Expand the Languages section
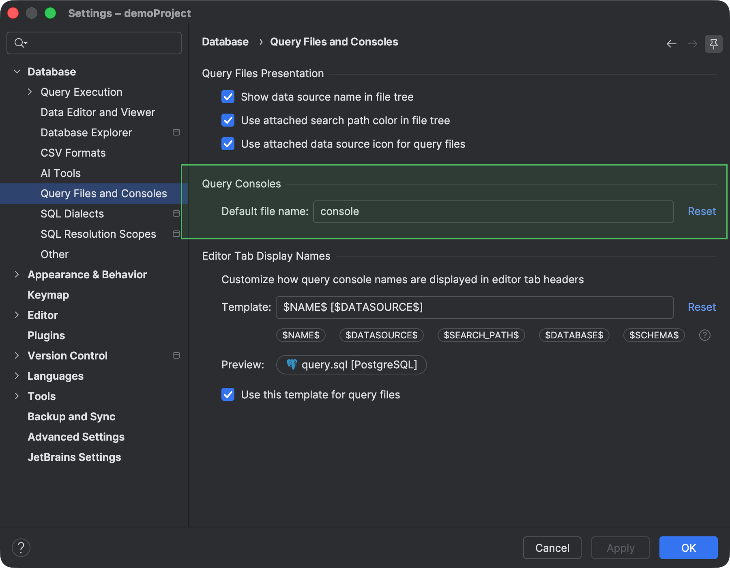 tap(17, 376)
